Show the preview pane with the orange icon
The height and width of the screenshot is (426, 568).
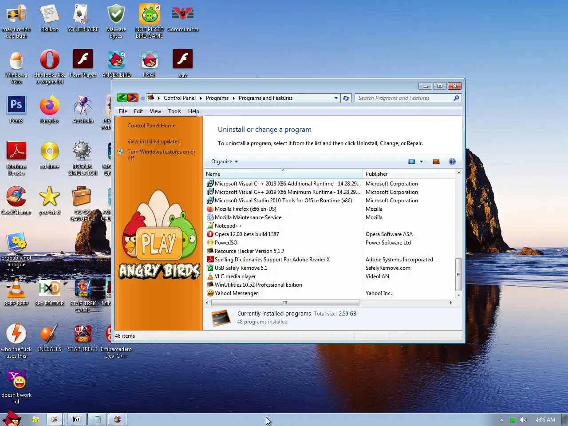(x=436, y=162)
